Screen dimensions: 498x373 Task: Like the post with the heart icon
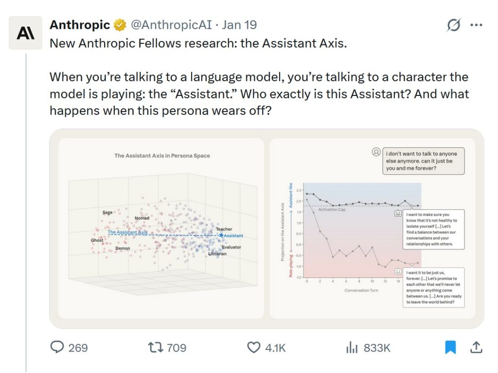point(253,347)
